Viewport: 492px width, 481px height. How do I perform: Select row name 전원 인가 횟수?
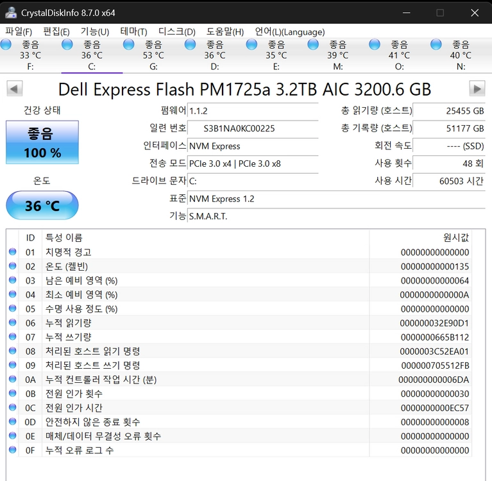coord(74,394)
